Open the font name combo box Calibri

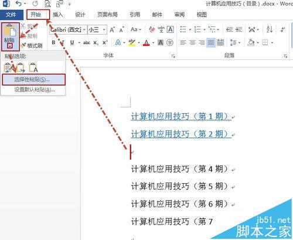(68, 30)
